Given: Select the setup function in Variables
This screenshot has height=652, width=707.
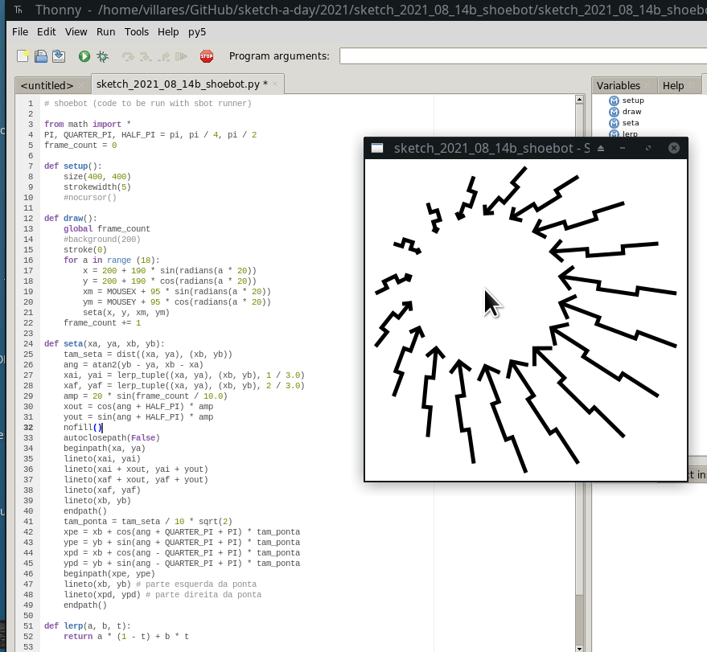Looking at the screenshot, I should (632, 100).
